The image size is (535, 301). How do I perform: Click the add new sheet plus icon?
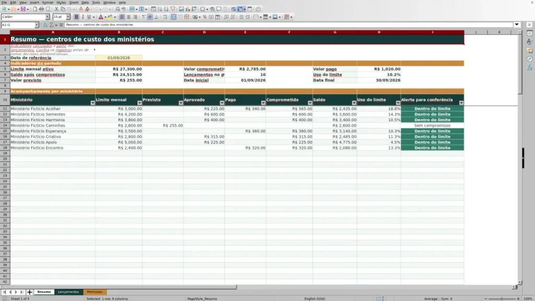tap(29, 292)
